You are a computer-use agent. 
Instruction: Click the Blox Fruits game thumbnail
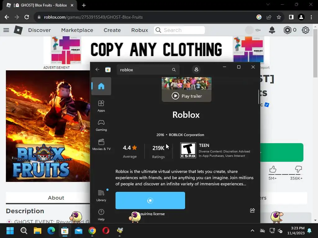(x=48, y=126)
